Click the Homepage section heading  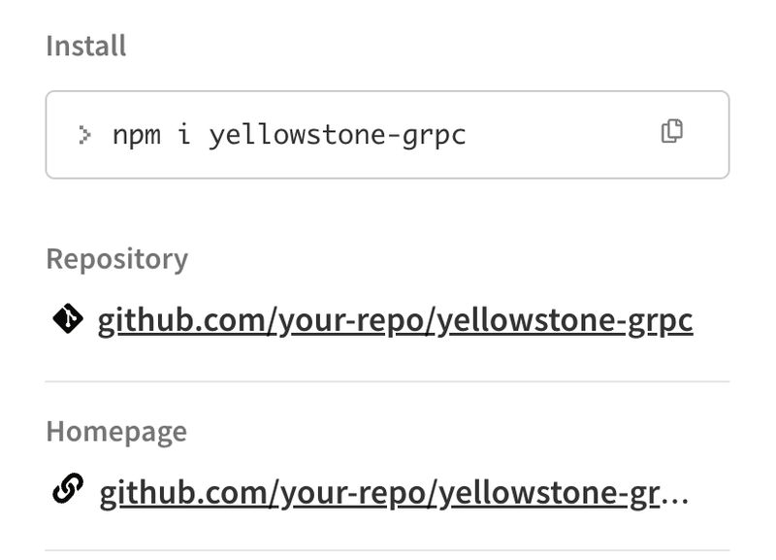[x=116, y=431]
